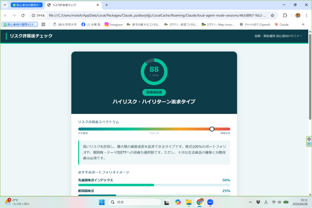Open the SBI大学院大学 bookmark
Image resolution: width=312 pixels, height=208 pixels.
pyautogui.click(x=65, y=24)
